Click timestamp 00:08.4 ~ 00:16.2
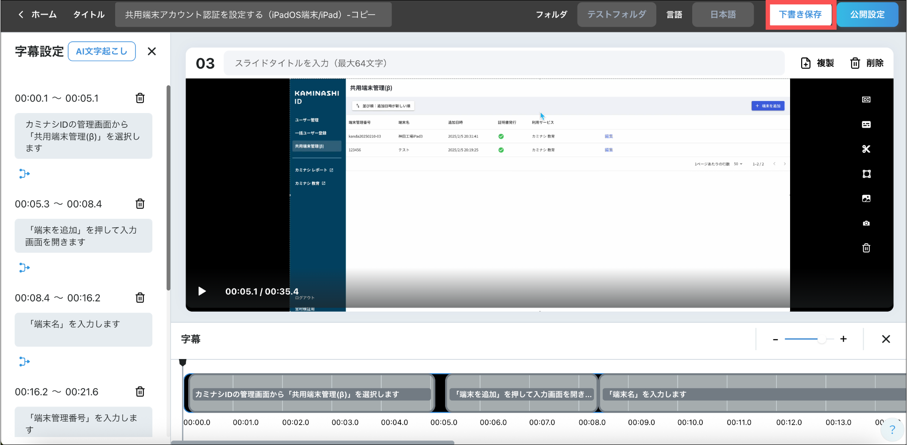Viewport: 907px width, 445px height. (58, 298)
